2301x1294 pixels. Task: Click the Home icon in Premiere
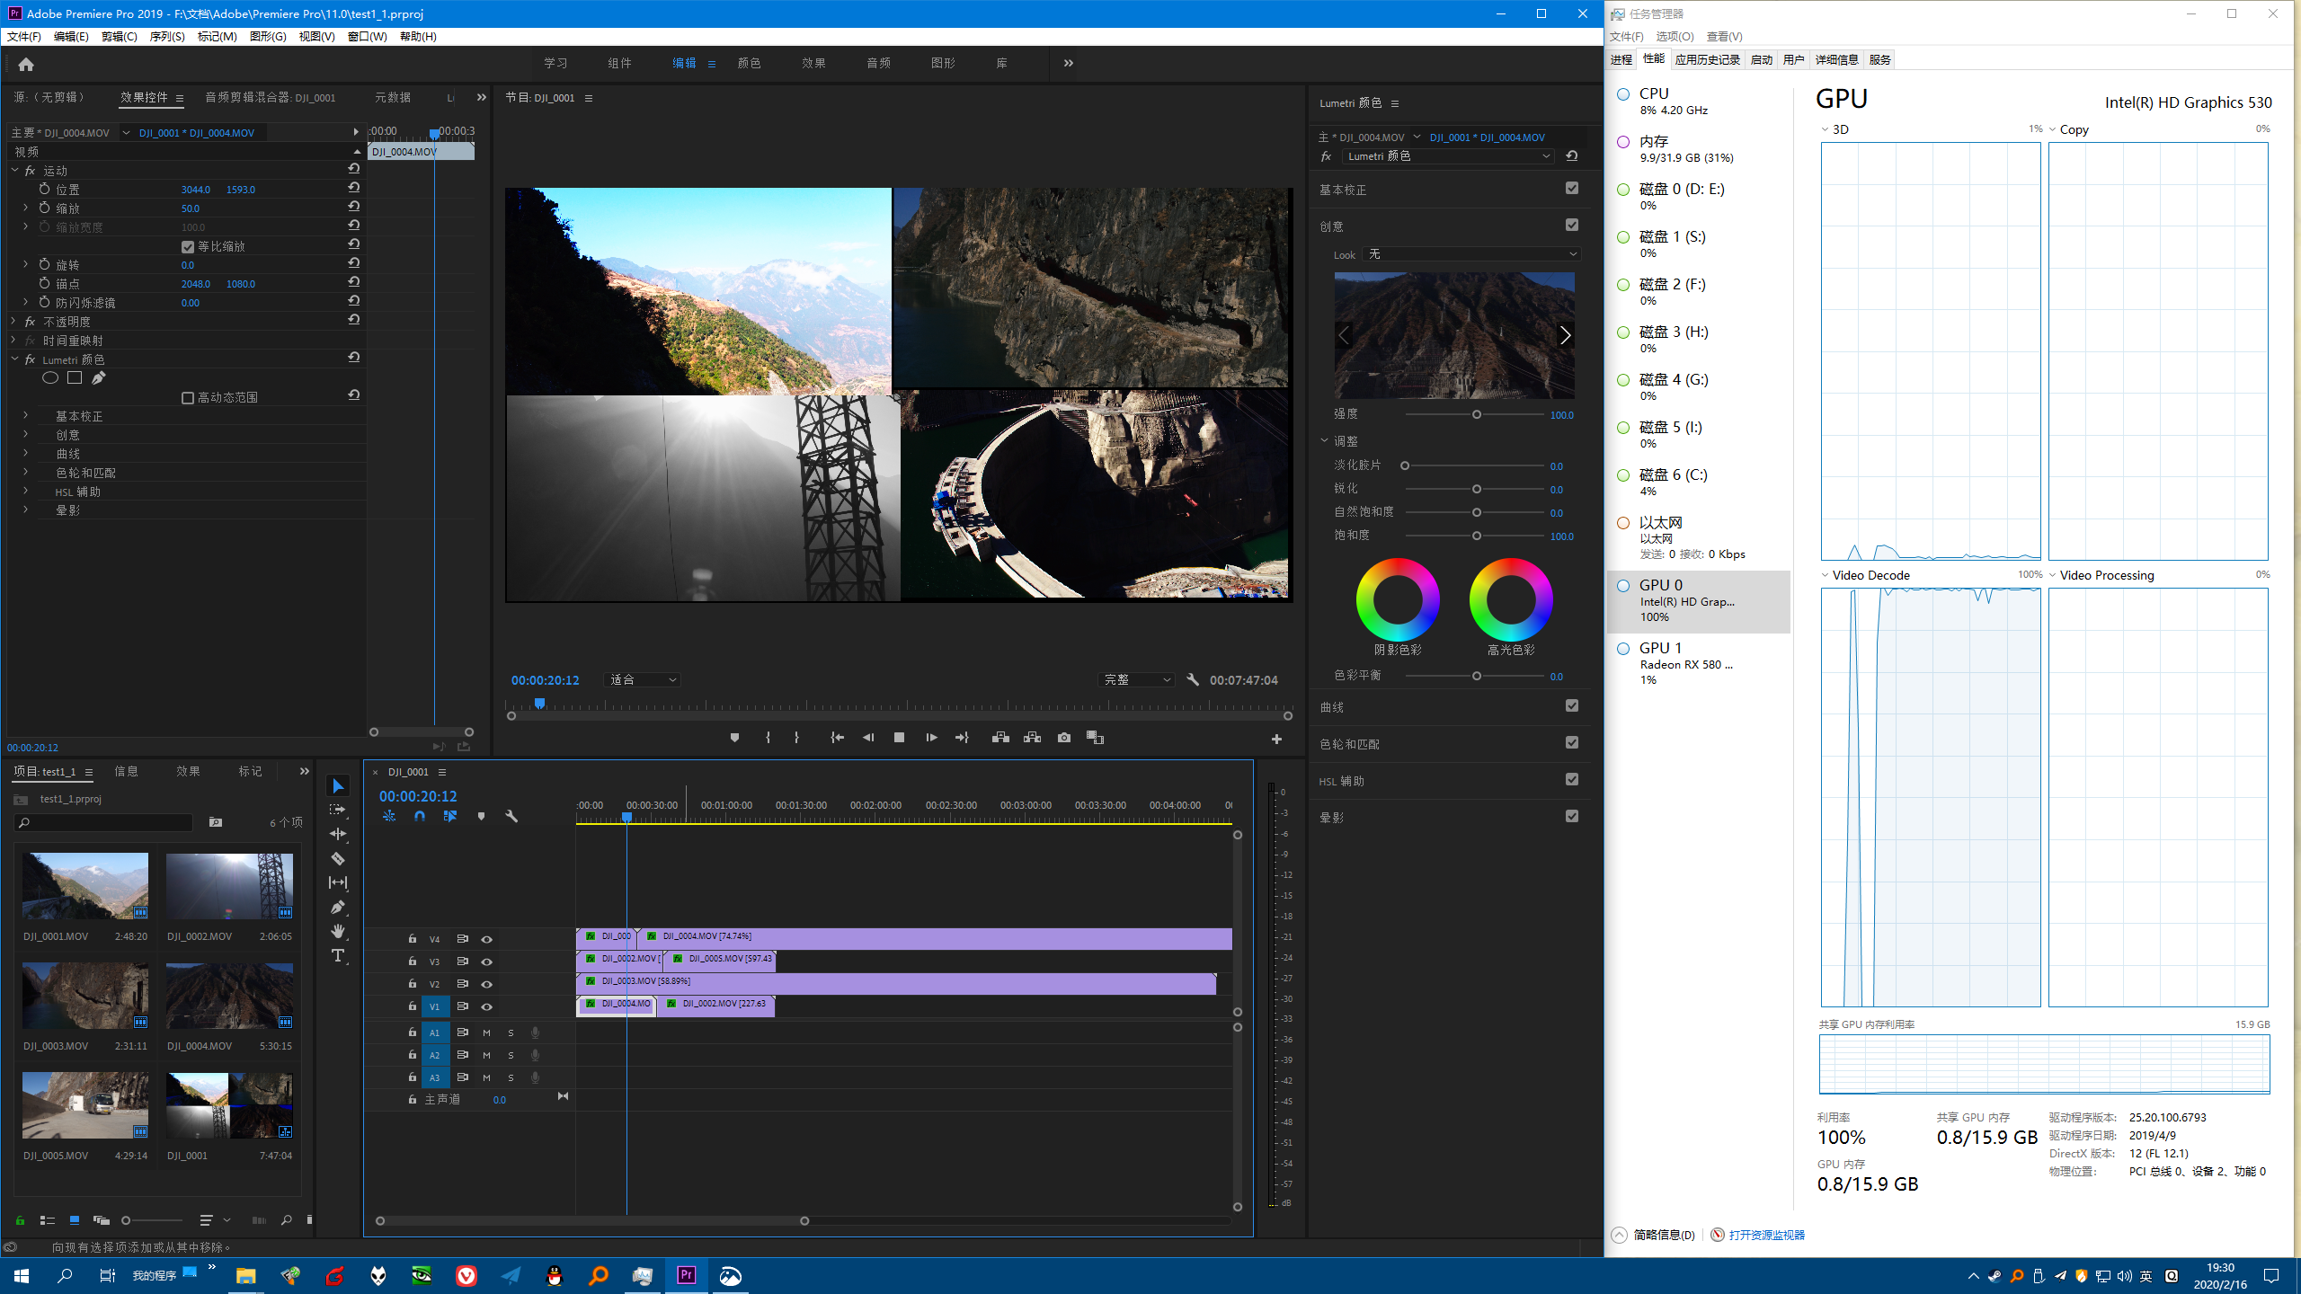26,64
